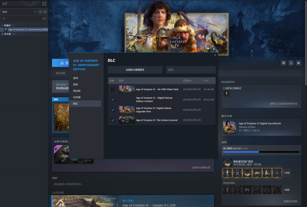Collapse the 收藏夹 category
Viewport: 307px width, 207px height.
coord(2,26)
